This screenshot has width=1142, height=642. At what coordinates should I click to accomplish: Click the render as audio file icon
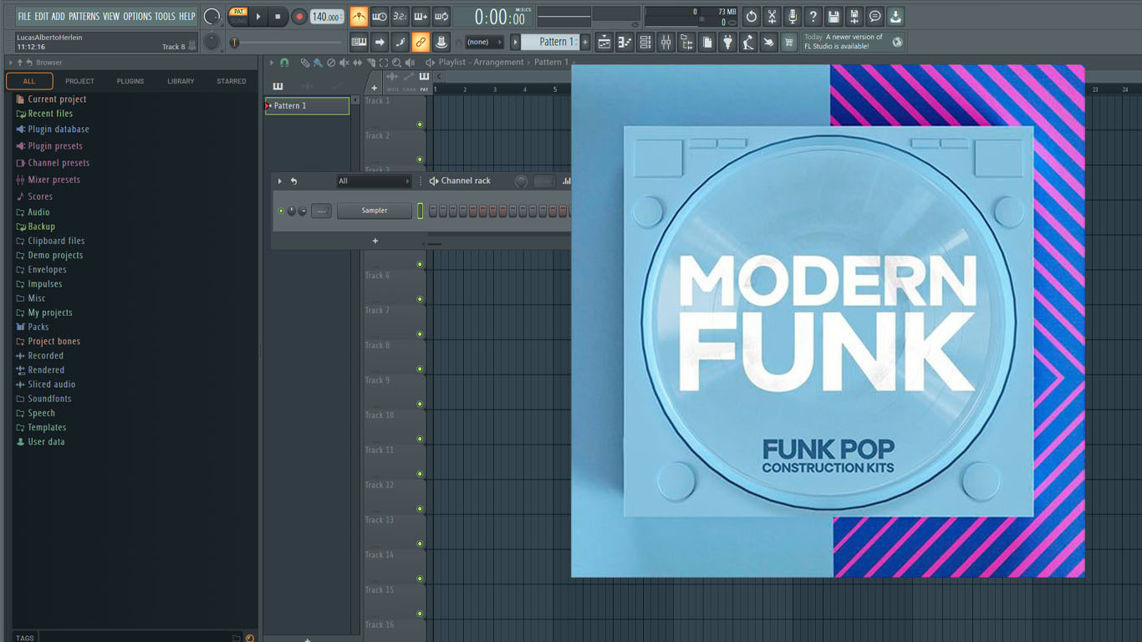tap(854, 17)
